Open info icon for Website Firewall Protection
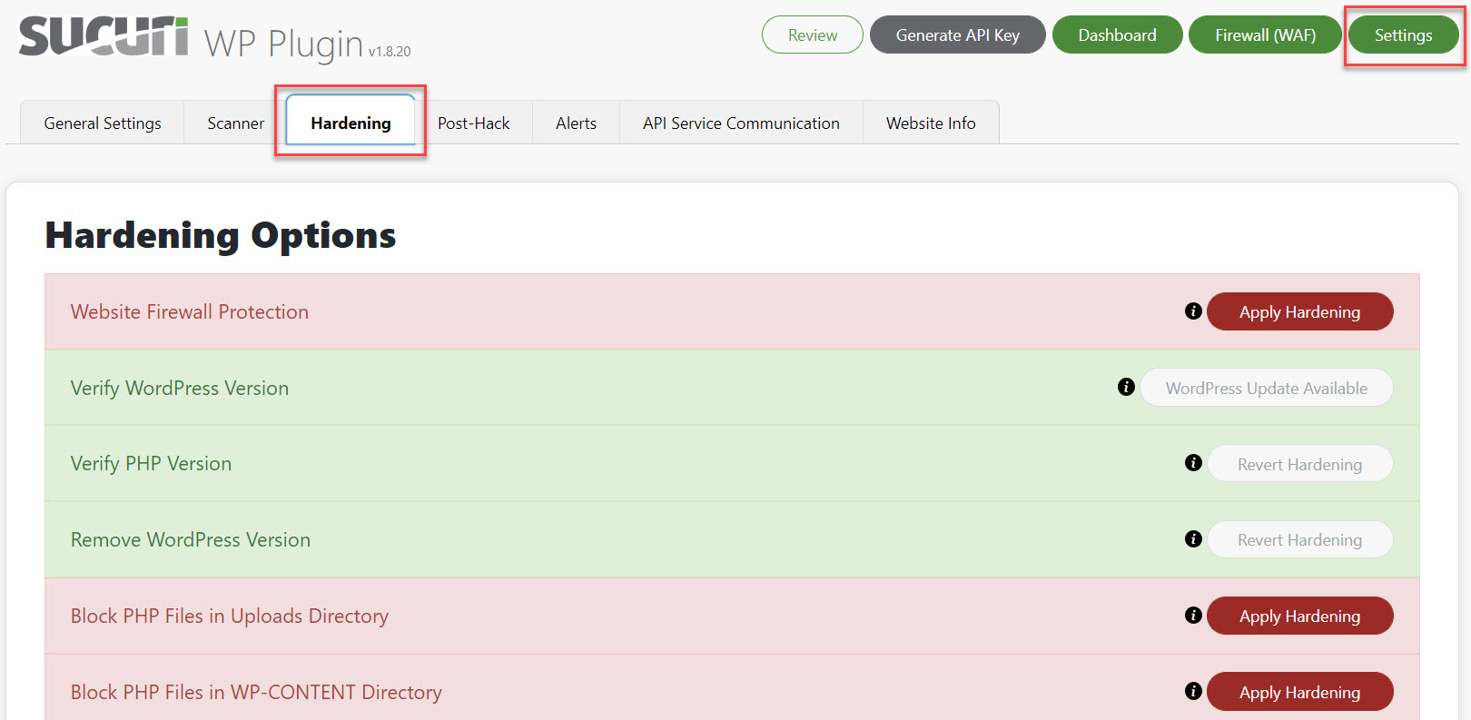1471x720 pixels. (x=1193, y=311)
